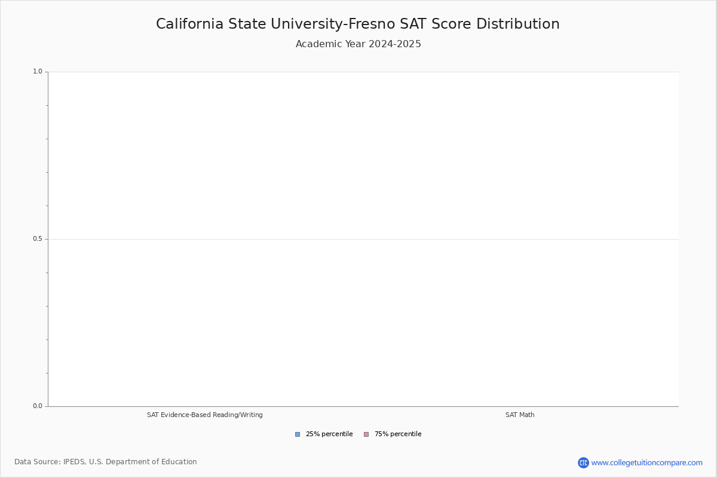Screen dimensions: 717x478
Task: Toggle the 75% percentile legend label
Action: 397,434
